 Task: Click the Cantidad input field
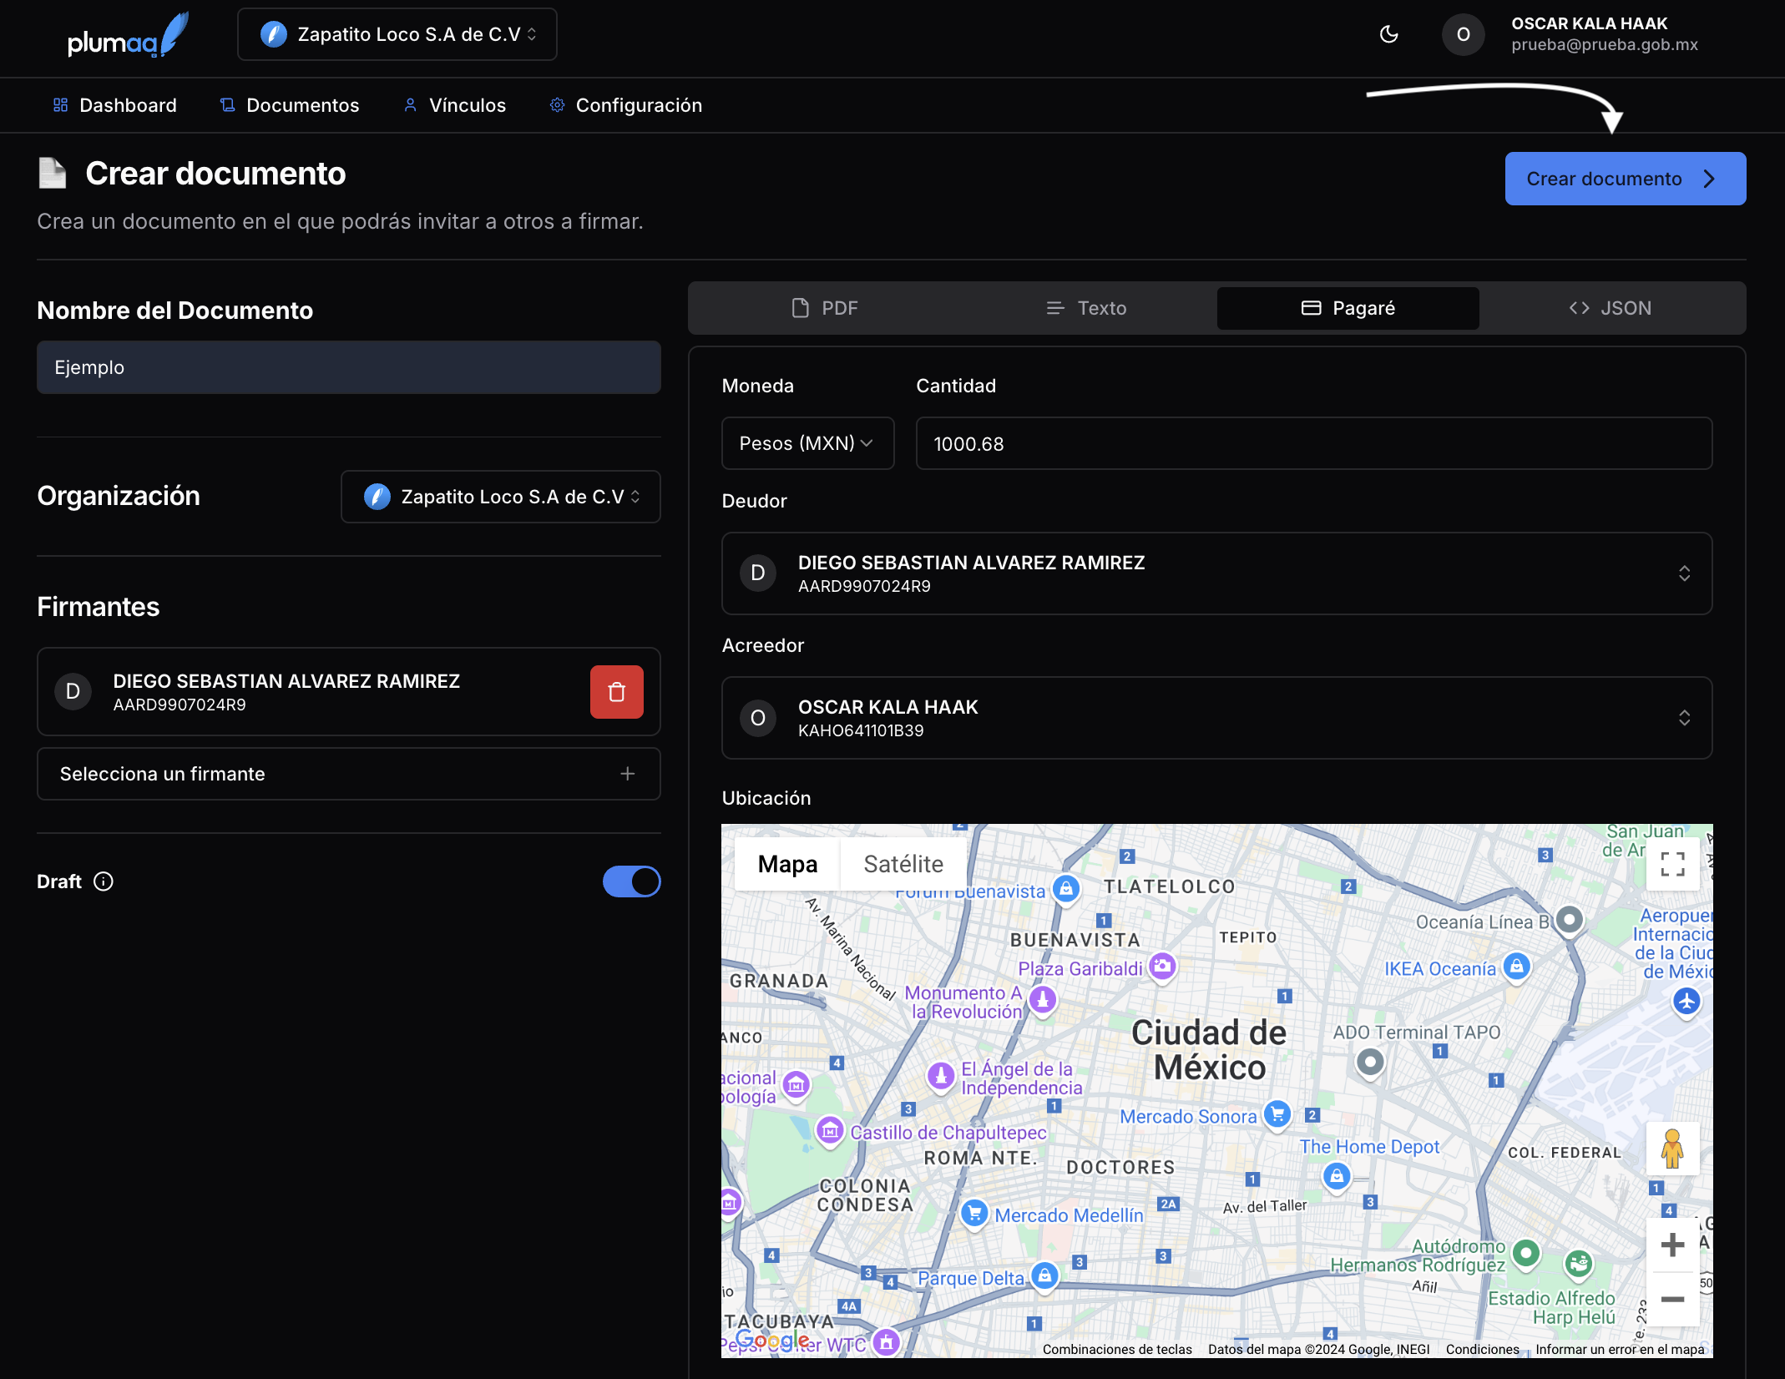click(1313, 443)
